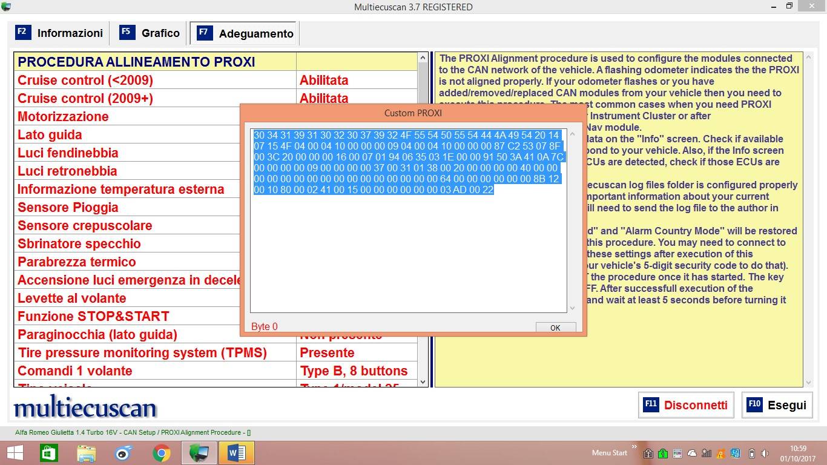Select 'Paraginocchia (lato guida)' row
This screenshot has width=827, height=465.
click(x=127, y=335)
